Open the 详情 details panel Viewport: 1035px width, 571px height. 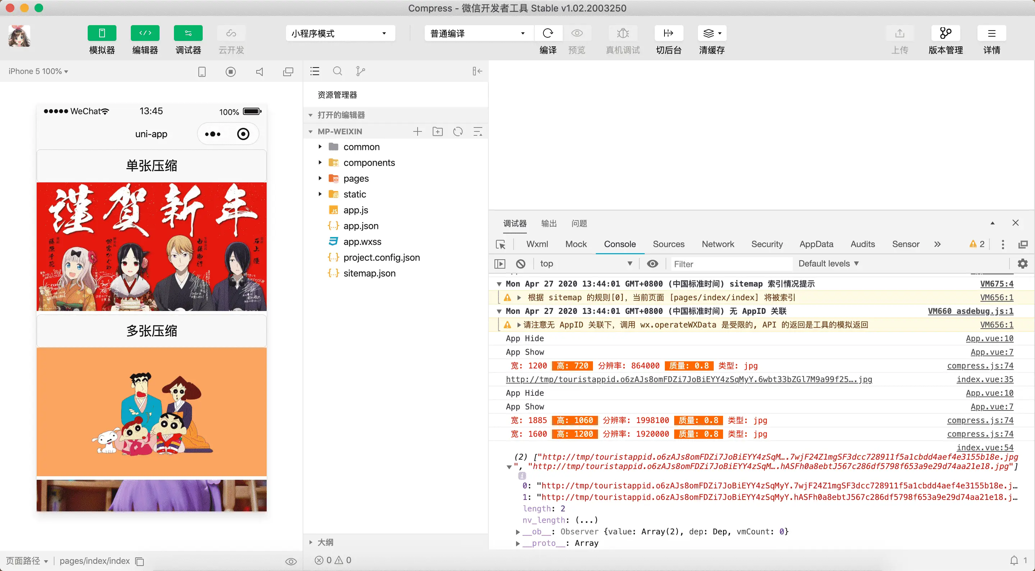(x=992, y=33)
